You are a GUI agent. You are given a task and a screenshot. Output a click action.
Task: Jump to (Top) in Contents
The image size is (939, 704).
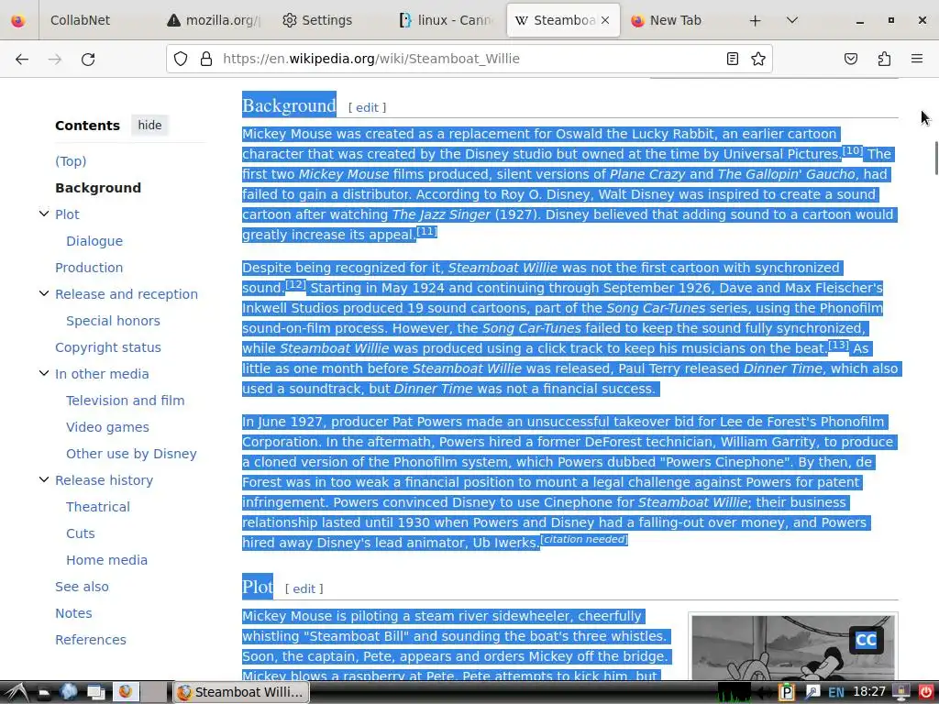pyautogui.click(x=71, y=161)
